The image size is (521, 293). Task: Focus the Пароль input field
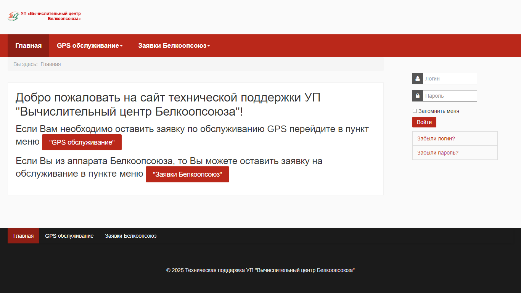pyautogui.click(x=450, y=96)
